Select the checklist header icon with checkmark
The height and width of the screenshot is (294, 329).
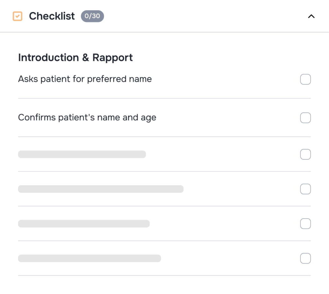pos(18,16)
